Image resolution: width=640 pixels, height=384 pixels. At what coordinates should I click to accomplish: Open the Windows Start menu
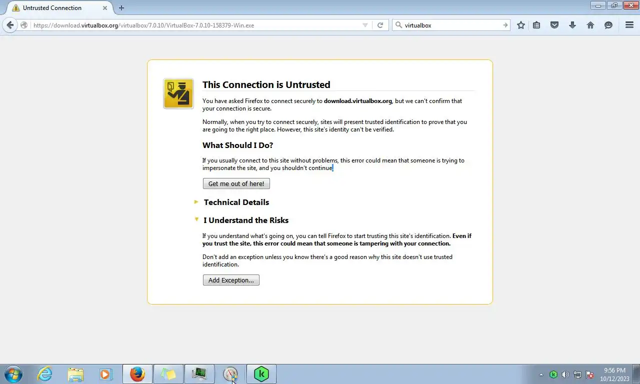coord(13,374)
